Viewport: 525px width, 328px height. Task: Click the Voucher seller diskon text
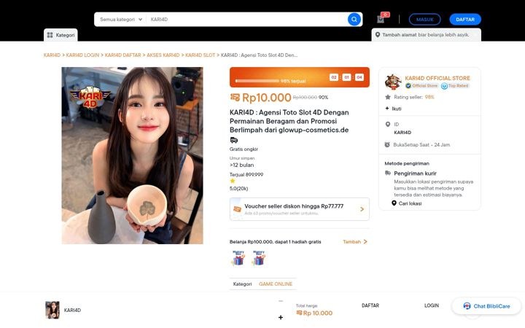click(294, 206)
